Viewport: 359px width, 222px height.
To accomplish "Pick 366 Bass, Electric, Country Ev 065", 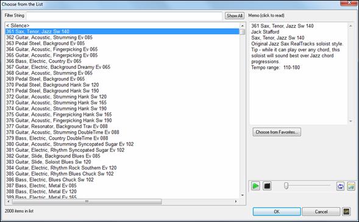I will [x=123, y=61].
